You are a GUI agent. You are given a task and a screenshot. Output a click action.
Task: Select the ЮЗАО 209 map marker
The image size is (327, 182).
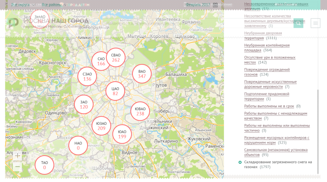(x=101, y=126)
